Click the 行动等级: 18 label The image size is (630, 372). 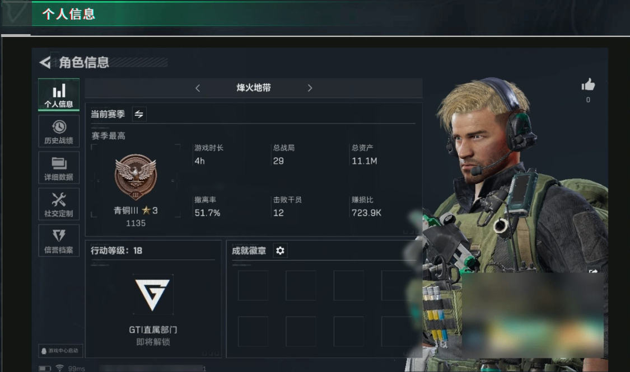click(x=116, y=251)
